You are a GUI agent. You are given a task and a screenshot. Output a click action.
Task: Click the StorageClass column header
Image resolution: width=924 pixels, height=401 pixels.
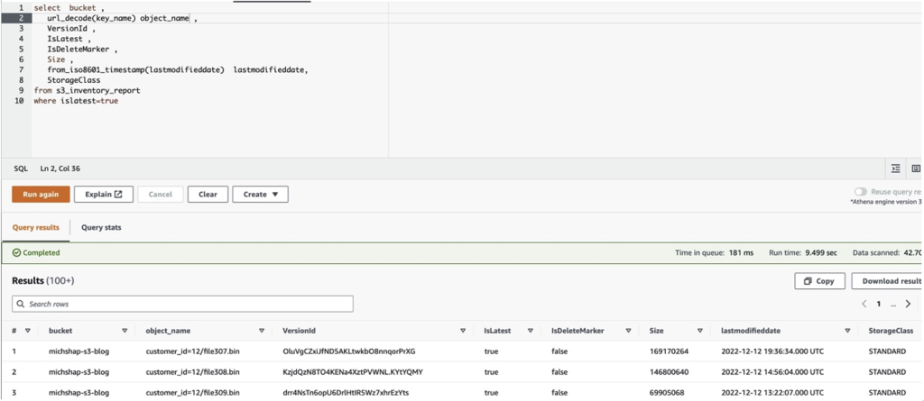pyautogui.click(x=891, y=331)
